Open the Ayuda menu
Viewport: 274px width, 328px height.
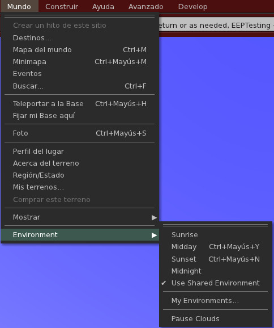click(x=103, y=6)
